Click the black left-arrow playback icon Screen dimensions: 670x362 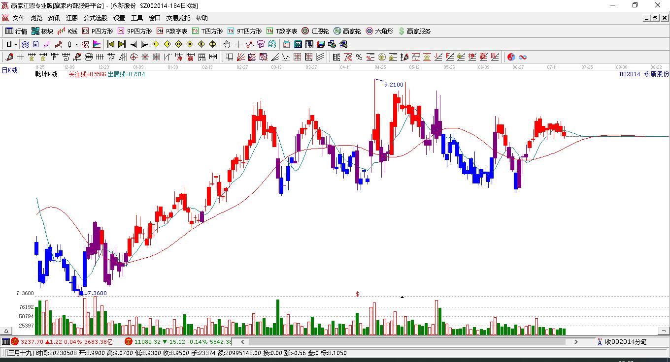[x=134, y=44]
